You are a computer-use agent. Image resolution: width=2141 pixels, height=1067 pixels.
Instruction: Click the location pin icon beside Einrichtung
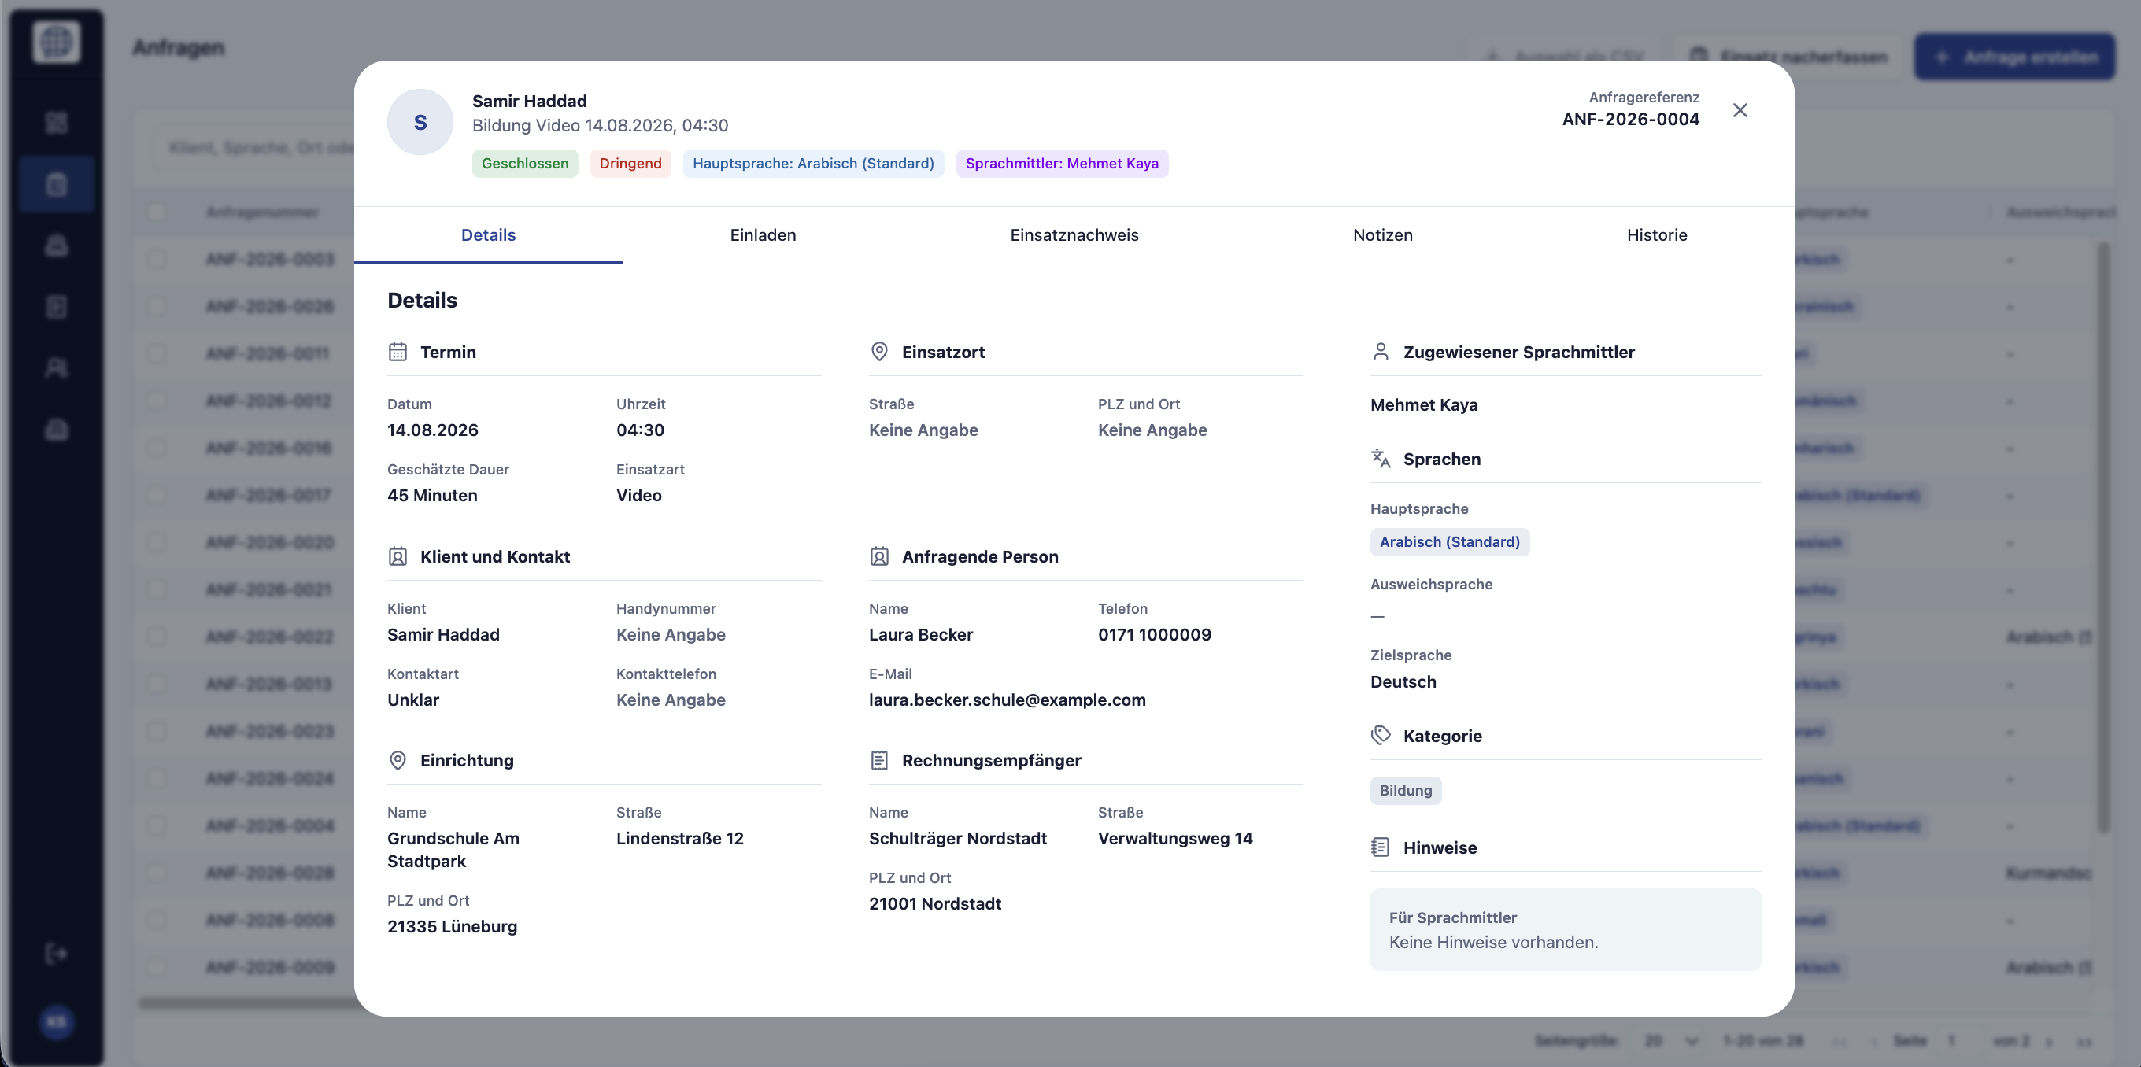click(x=398, y=760)
